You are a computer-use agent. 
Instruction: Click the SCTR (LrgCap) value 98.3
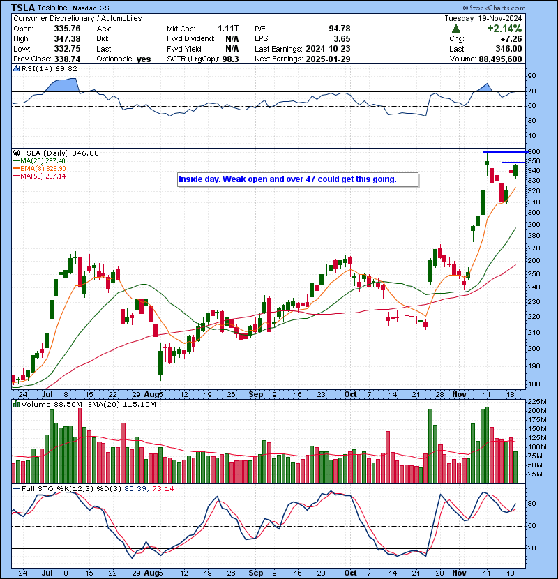(x=230, y=59)
